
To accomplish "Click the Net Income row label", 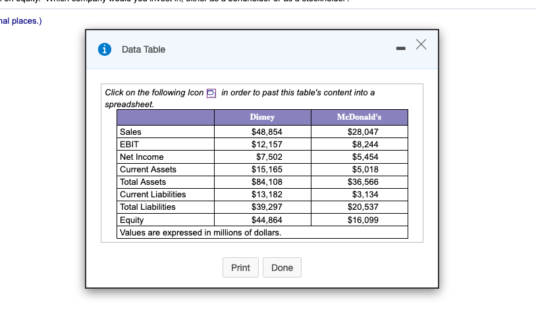I will point(142,157).
